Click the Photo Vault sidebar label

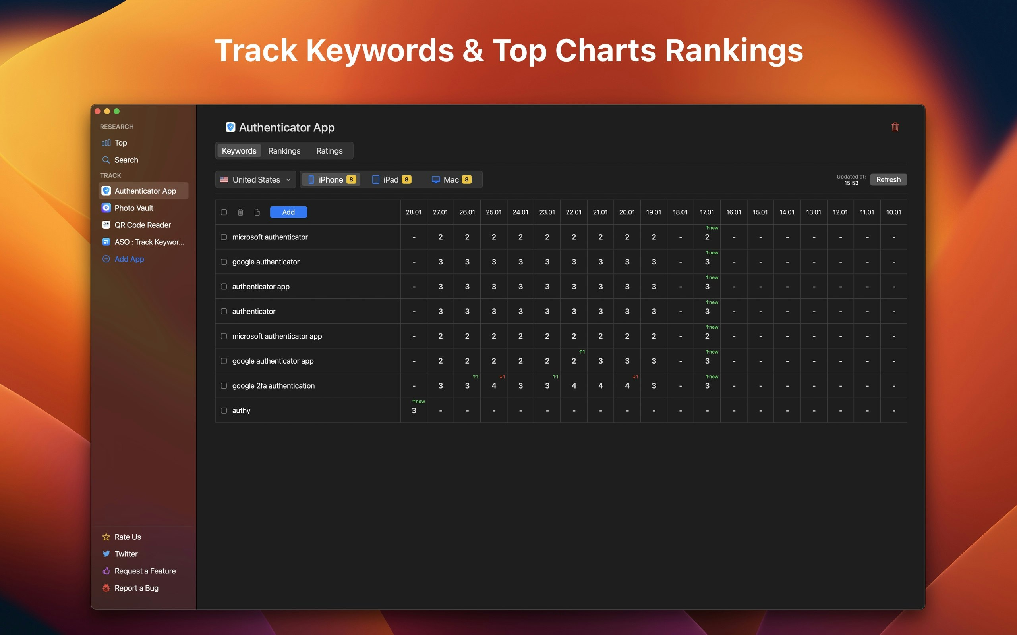(x=133, y=208)
